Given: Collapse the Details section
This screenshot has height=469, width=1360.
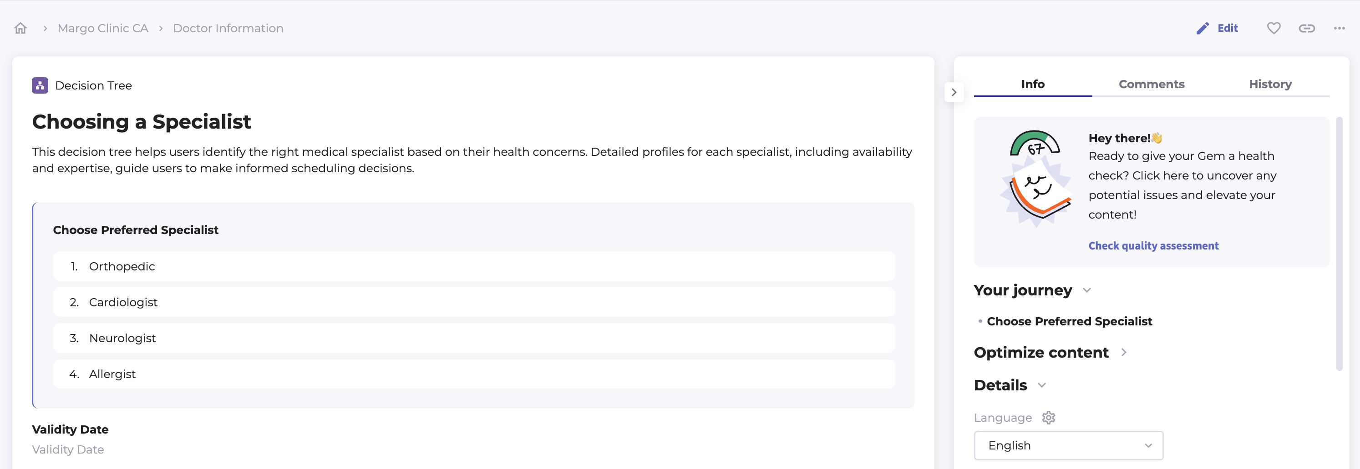Looking at the screenshot, I should click(x=1042, y=385).
